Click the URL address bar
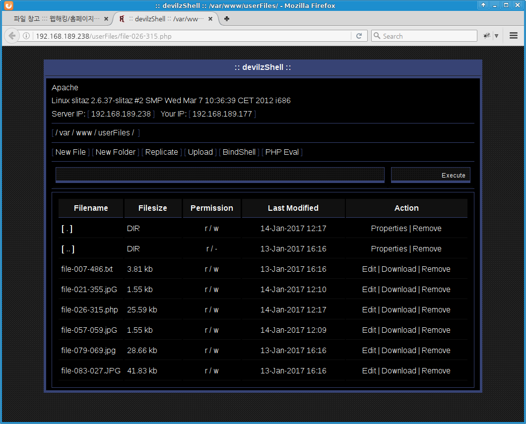Screen dimensions: 526x424 [191, 36]
